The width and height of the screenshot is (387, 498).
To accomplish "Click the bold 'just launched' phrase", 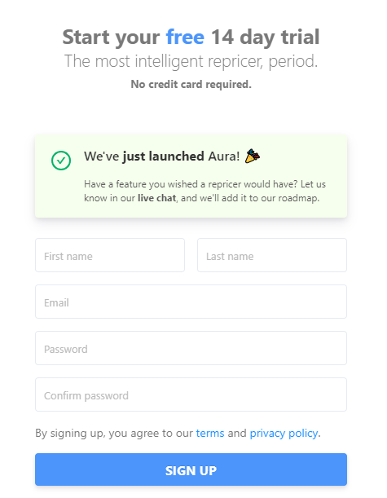I will (164, 156).
